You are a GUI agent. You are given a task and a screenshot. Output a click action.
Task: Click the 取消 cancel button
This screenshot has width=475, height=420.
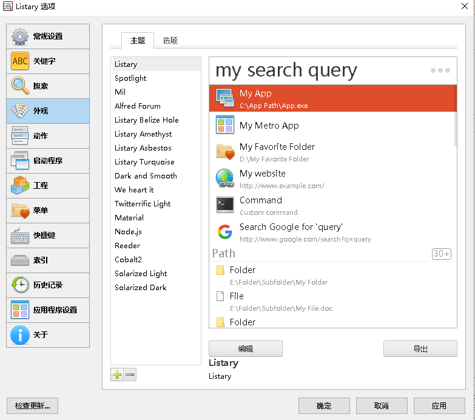tap(382, 406)
